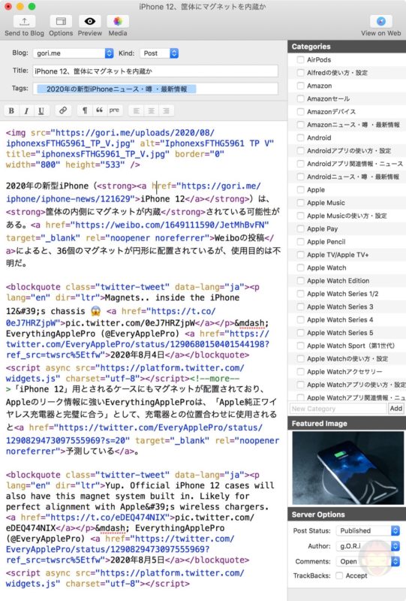
Task: Enable the TrackBacks Accept checkbox
Action: [x=339, y=575]
